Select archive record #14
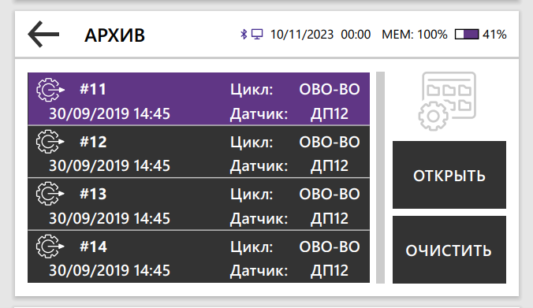The height and width of the screenshot is (308, 533). pyautogui.click(x=199, y=257)
